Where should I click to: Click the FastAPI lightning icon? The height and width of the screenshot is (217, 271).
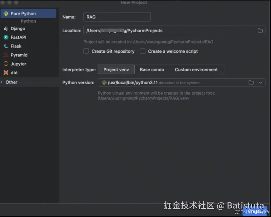coord(6,37)
